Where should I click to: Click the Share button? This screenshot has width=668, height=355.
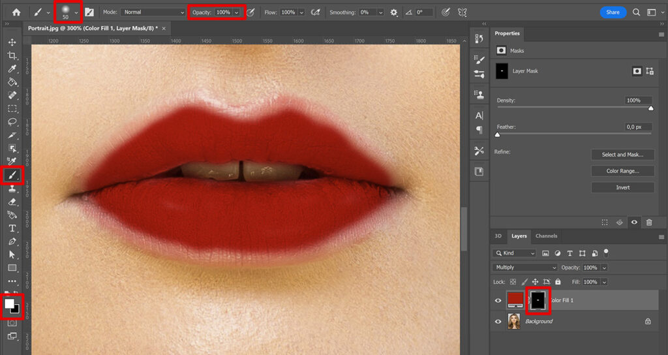pos(613,12)
